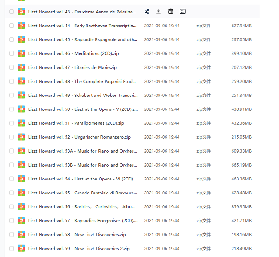Open vol. 58 New Liszt Discoveries.zip

77,235
